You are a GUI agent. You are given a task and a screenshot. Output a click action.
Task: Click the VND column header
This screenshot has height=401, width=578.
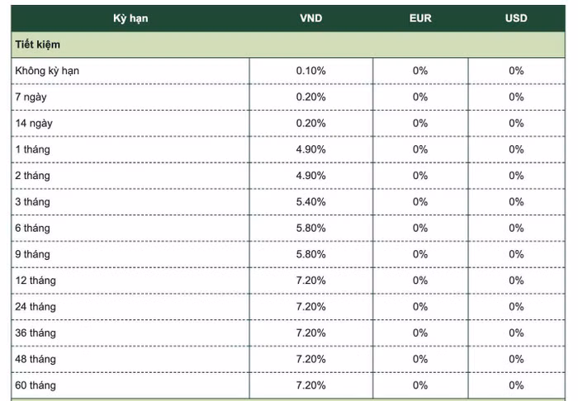(311, 18)
